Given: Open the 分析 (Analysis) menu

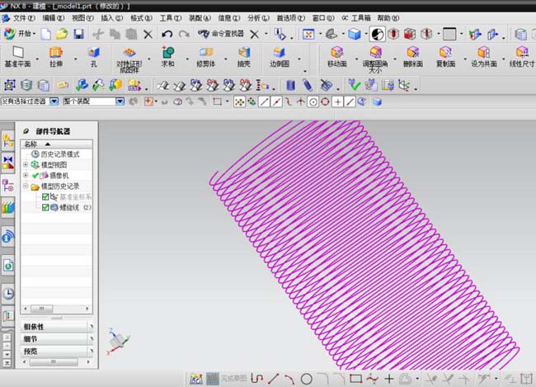Looking at the screenshot, I should (257, 17).
